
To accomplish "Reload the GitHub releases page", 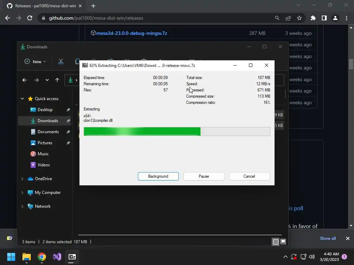I will [x=30, y=18].
